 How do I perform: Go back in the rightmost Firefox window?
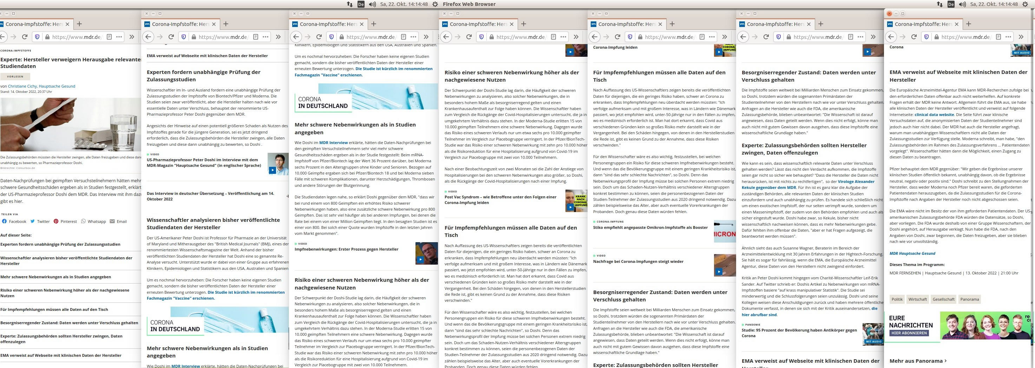point(891,37)
